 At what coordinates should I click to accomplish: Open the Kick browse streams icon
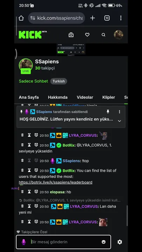[71, 35]
